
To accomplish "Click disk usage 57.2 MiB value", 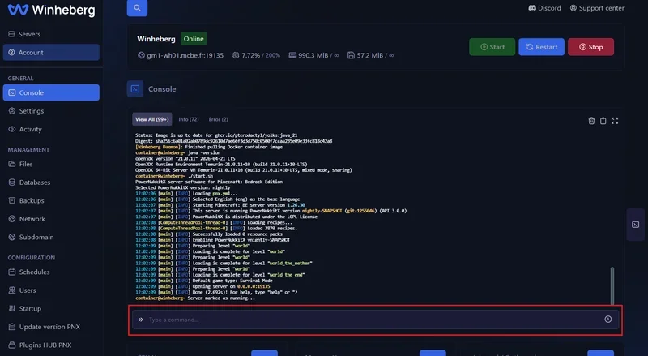I will [x=370, y=55].
